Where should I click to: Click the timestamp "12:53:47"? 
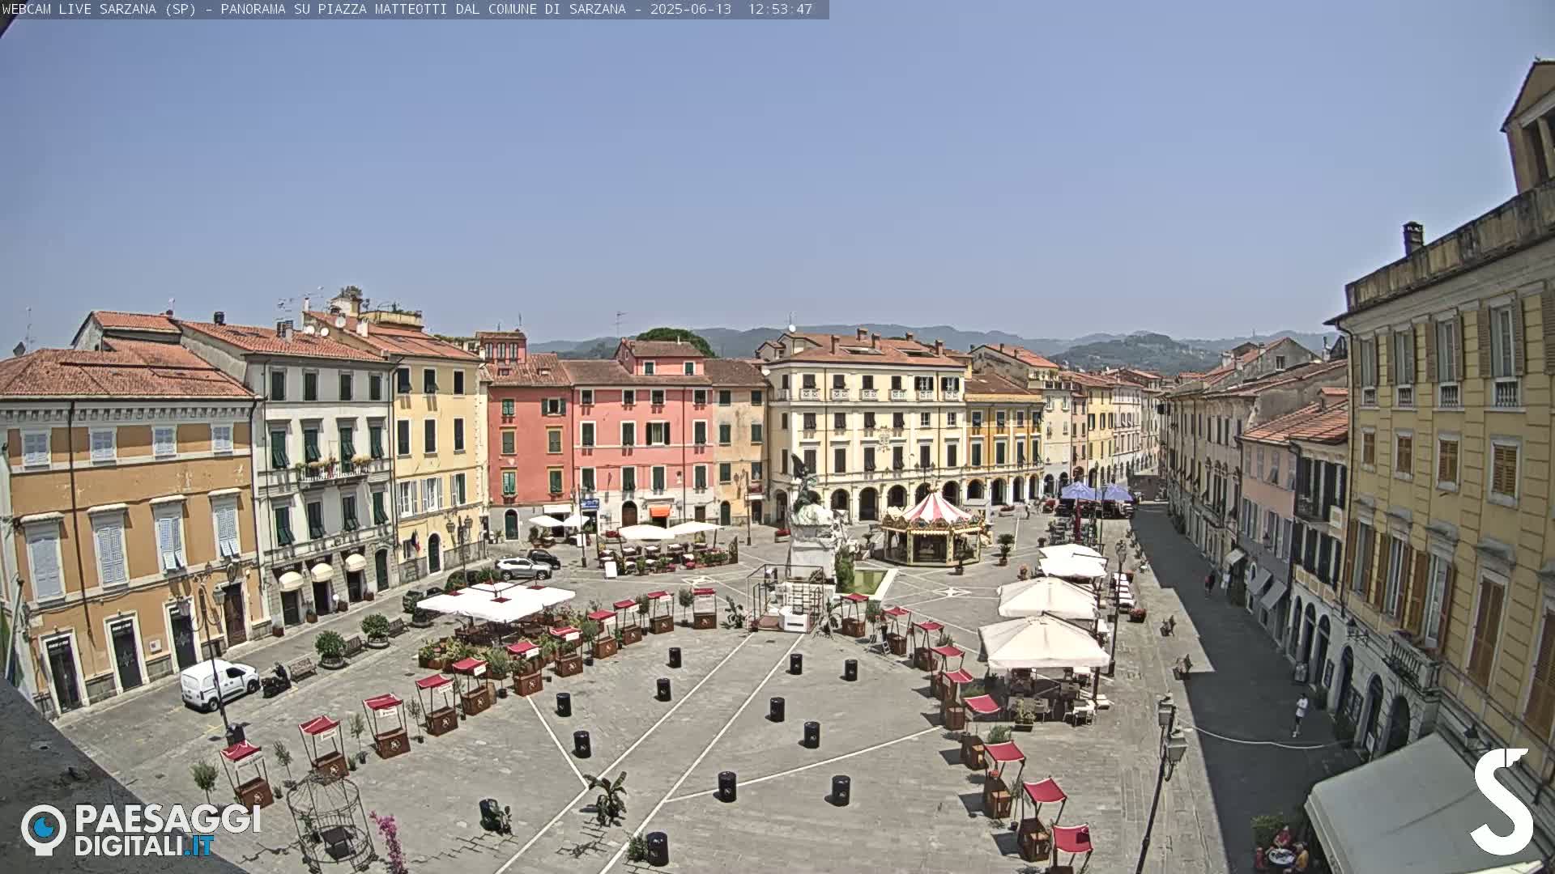[779, 9]
